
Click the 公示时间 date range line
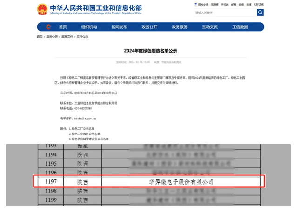(x=88, y=93)
